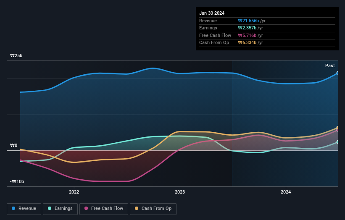Click the Cash From Op endpoint marker on the orange line
Image resolution: width=345 pixels, height=220 pixels.
[338, 128]
